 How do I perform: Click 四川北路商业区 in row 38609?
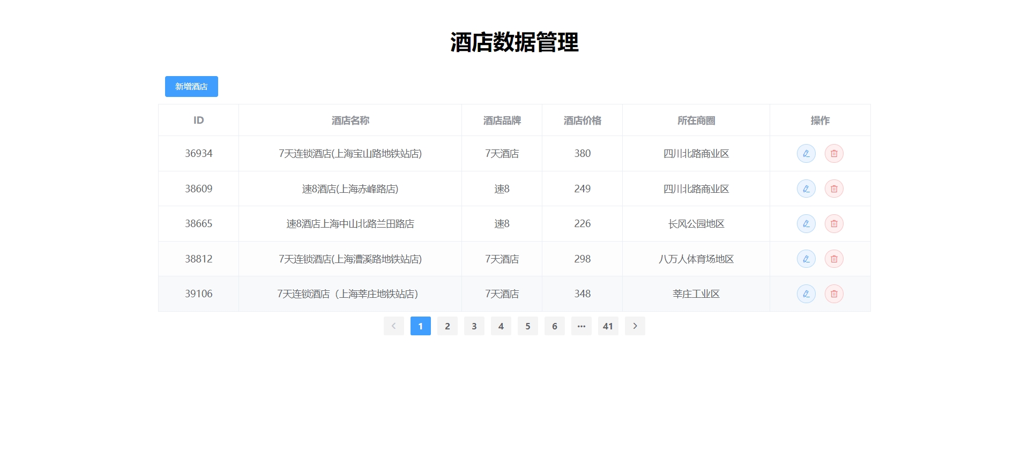click(x=696, y=189)
